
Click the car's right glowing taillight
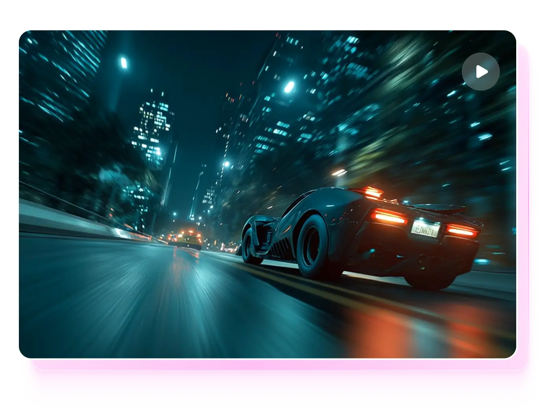pos(462,231)
